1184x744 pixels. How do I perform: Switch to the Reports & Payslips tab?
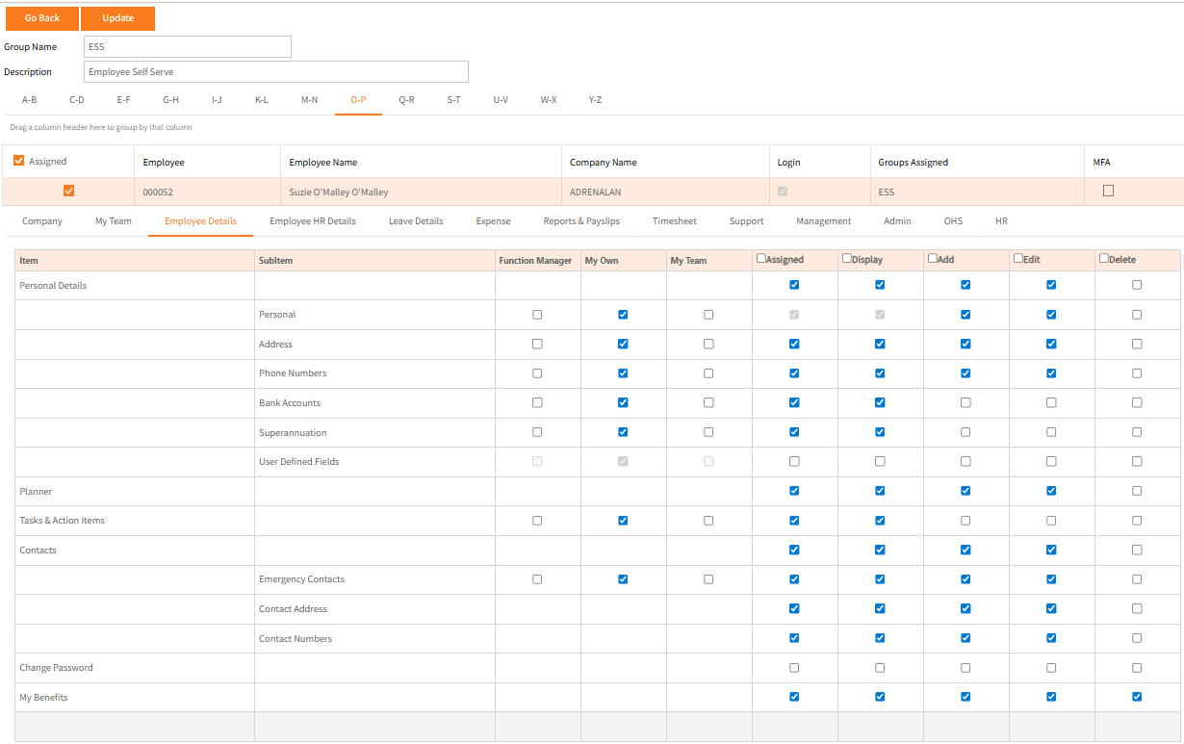tap(581, 221)
